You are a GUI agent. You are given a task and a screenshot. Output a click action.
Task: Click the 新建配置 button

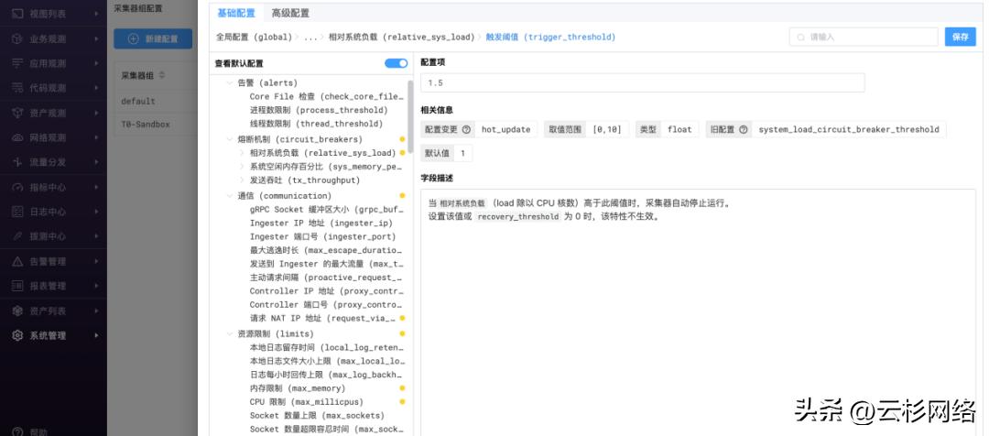(x=152, y=38)
